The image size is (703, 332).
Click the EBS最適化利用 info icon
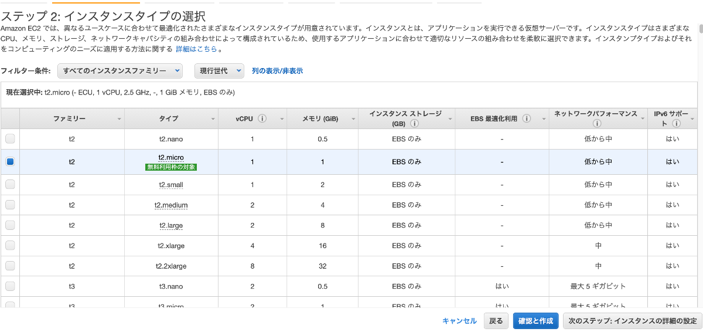click(527, 118)
